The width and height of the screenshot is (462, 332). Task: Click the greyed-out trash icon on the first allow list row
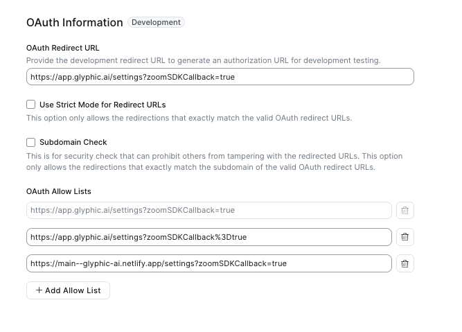405,210
